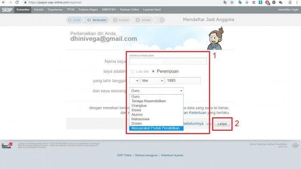Go forward using browser forward arrow
The width and height of the screenshot is (301, 169).
click(10, 2)
